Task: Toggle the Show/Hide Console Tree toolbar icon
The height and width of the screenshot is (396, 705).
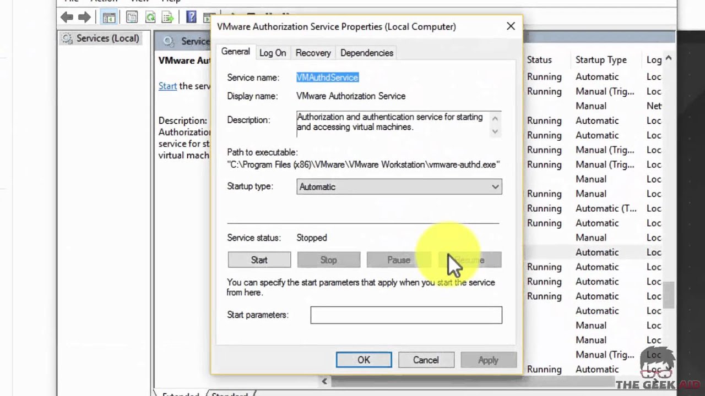Action: 109,18
